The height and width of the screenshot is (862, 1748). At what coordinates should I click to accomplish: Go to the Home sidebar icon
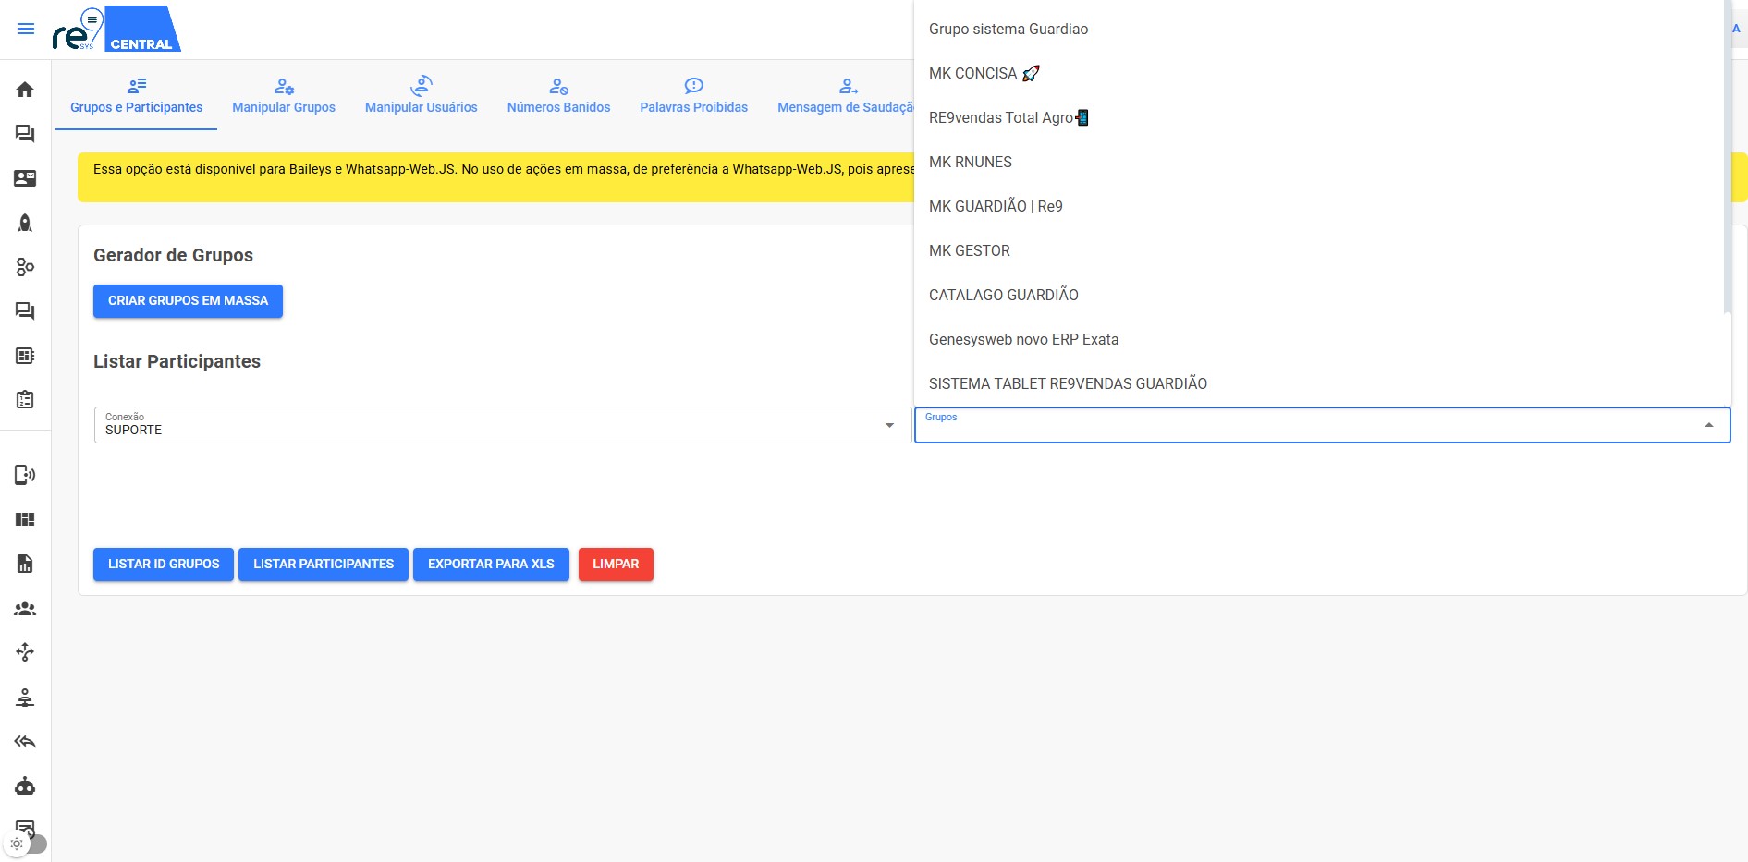coord(25,90)
